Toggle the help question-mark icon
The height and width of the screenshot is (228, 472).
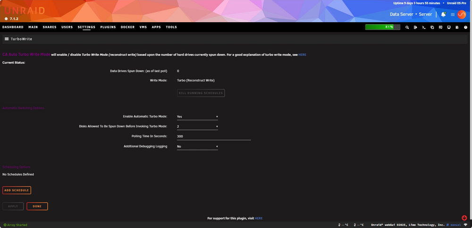pos(466,27)
